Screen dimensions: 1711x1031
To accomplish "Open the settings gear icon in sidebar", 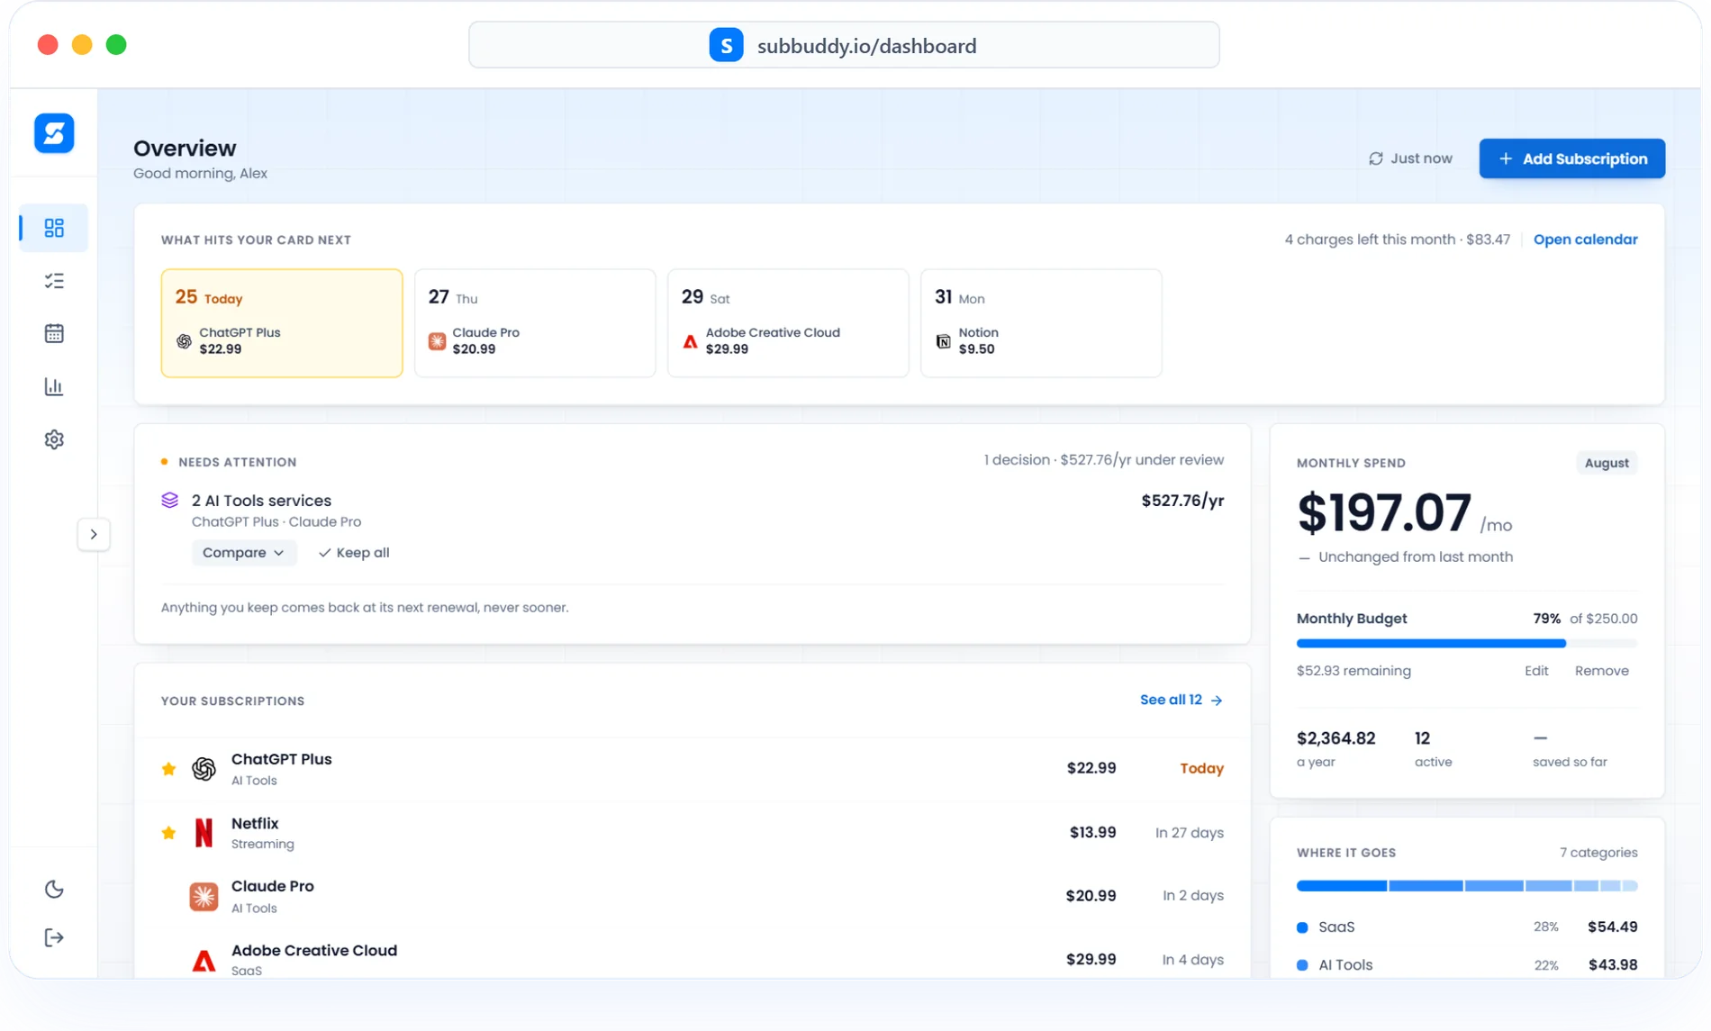I will [x=54, y=439].
